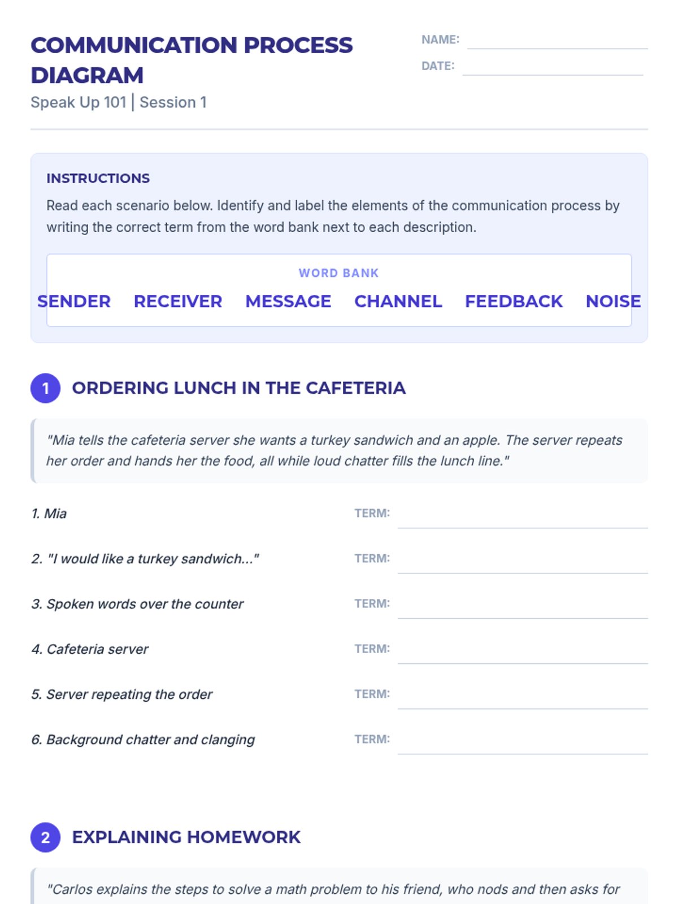This screenshot has height=904, width=678.
Task: Select CHANNEL in the word bank
Action: click(398, 301)
